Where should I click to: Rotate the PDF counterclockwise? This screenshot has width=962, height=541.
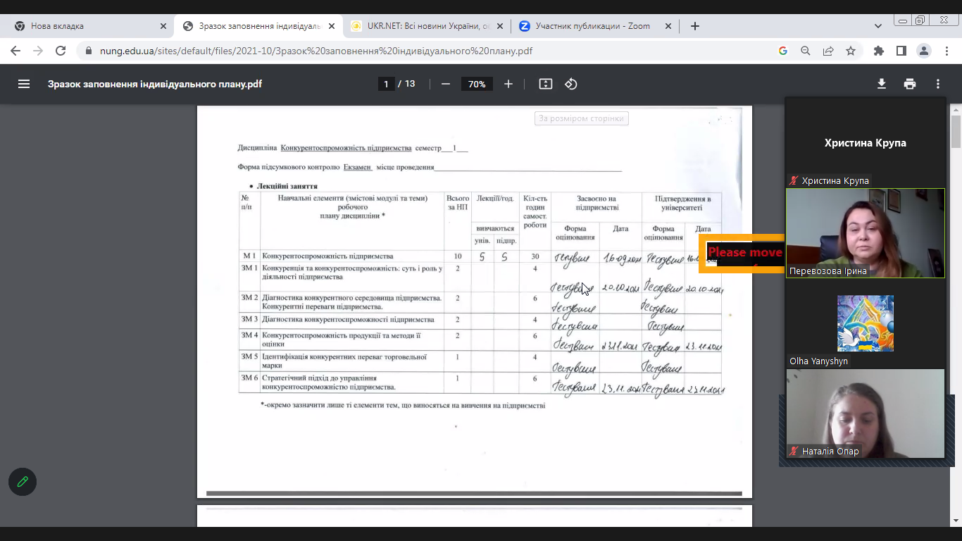coord(571,84)
